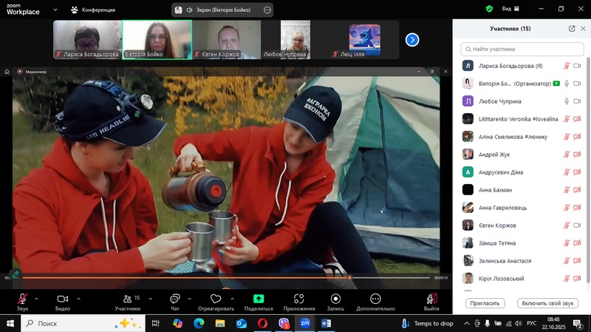Open the Chat panel icon

tap(174, 299)
